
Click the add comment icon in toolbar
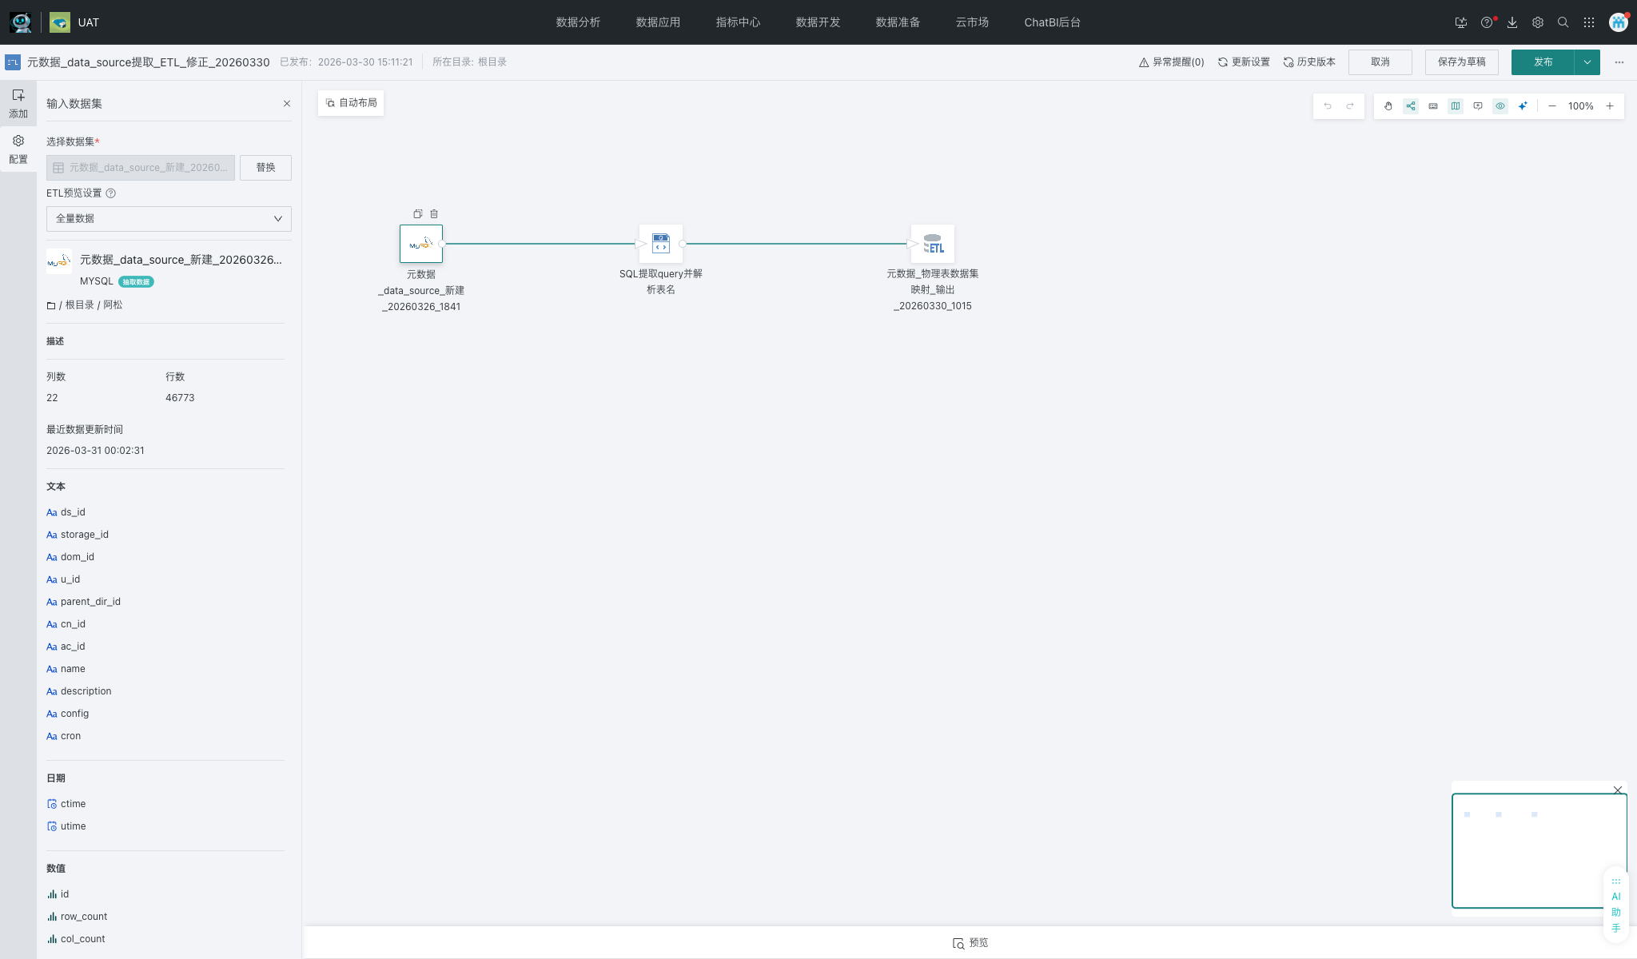coord(1478,106)
